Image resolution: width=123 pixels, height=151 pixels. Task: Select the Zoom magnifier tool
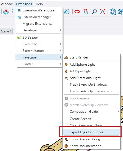click(94, 12)
